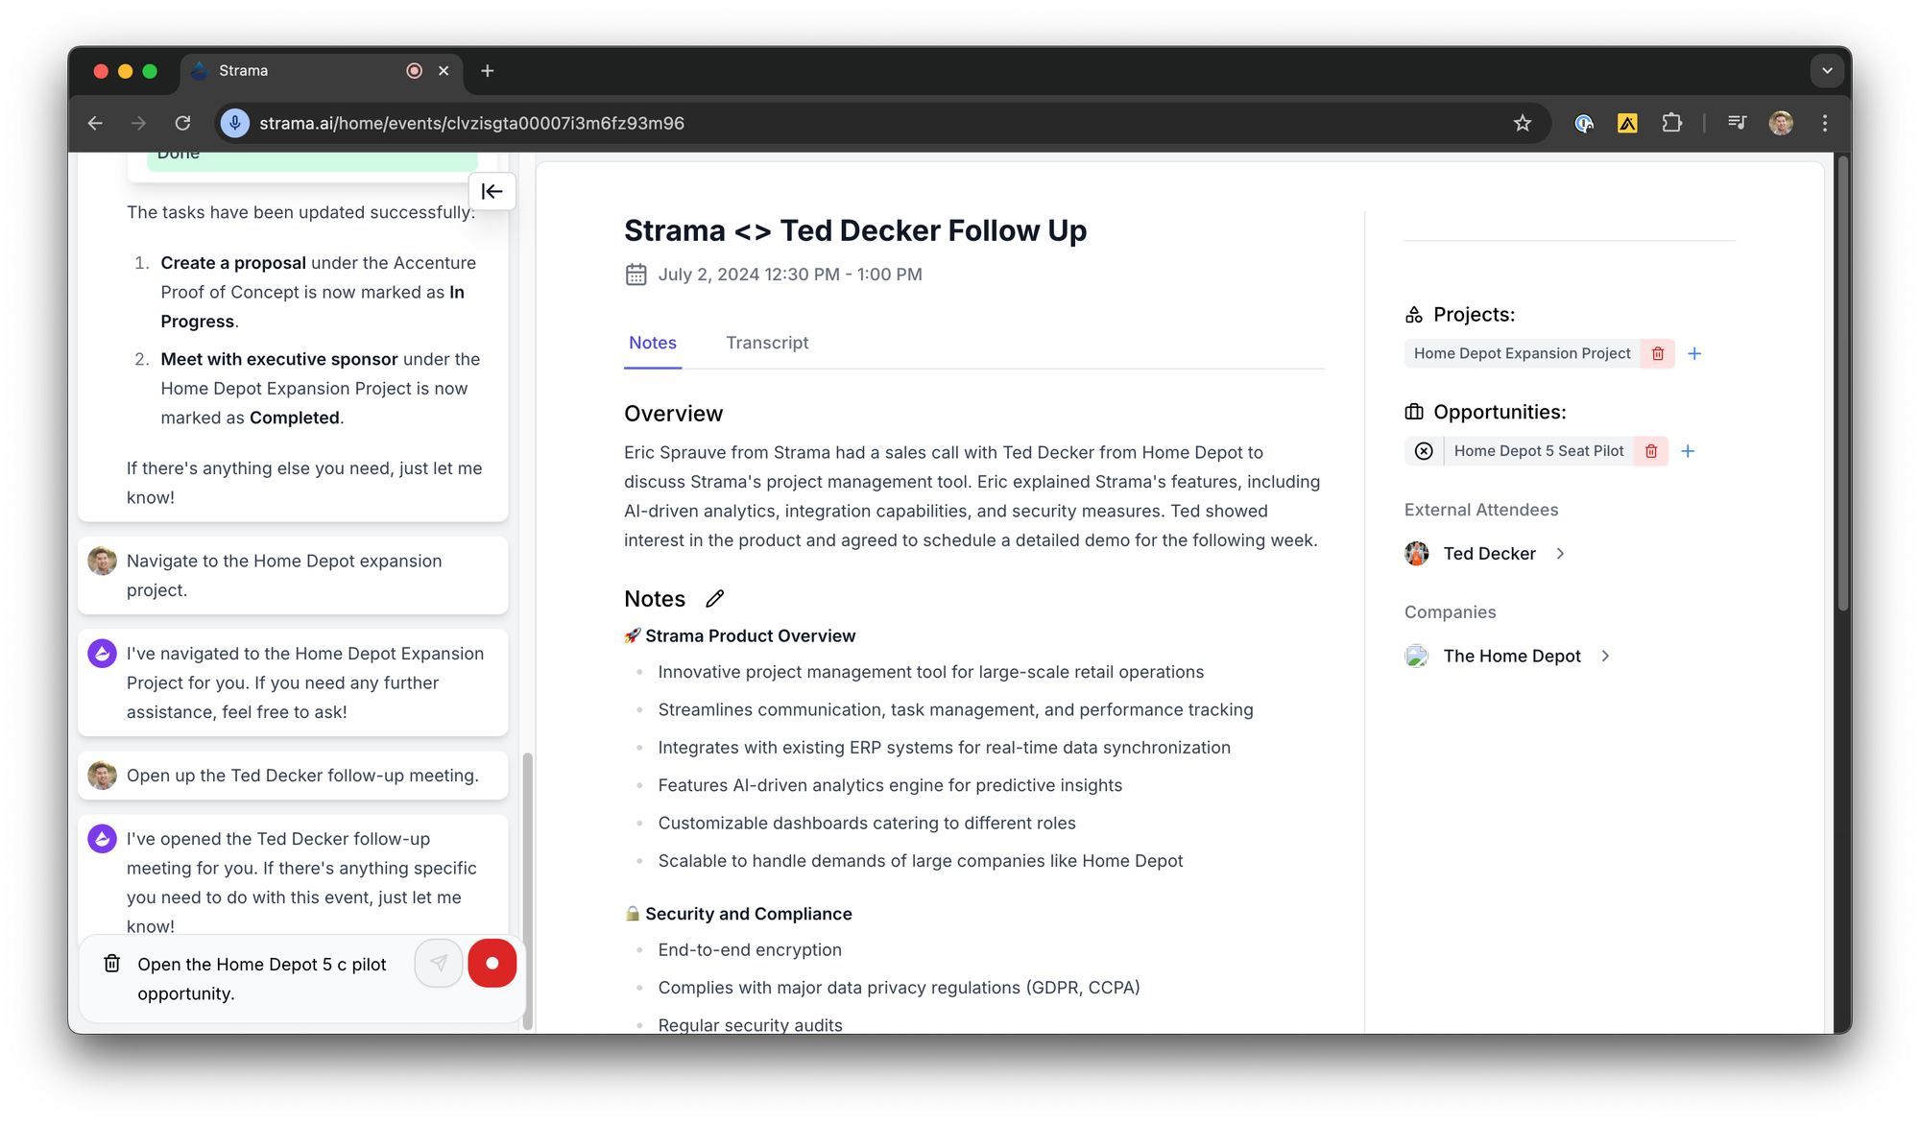The image size is (1920, 1124).
Task: Switch to the Transcript tab
Action: coord(767,343)
